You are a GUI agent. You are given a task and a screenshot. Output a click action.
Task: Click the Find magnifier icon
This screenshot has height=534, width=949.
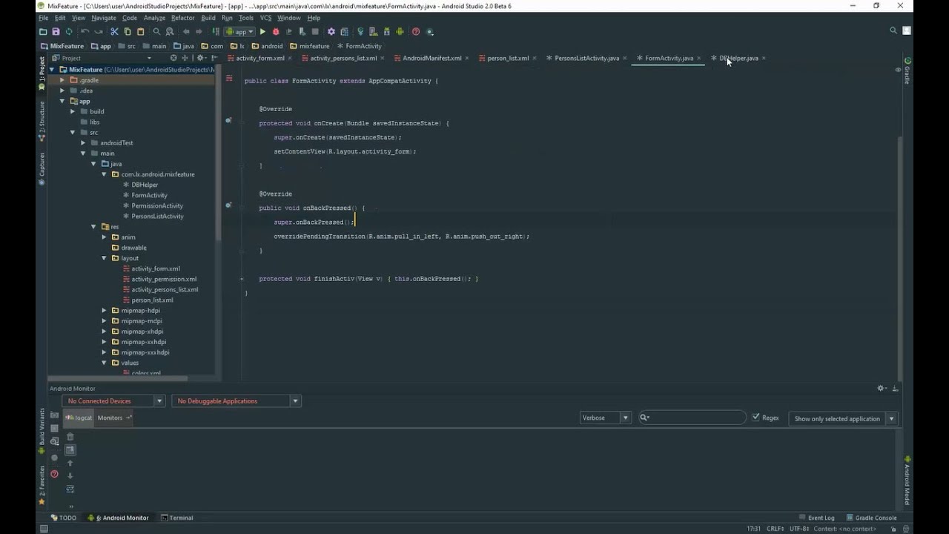coord(156,32)
